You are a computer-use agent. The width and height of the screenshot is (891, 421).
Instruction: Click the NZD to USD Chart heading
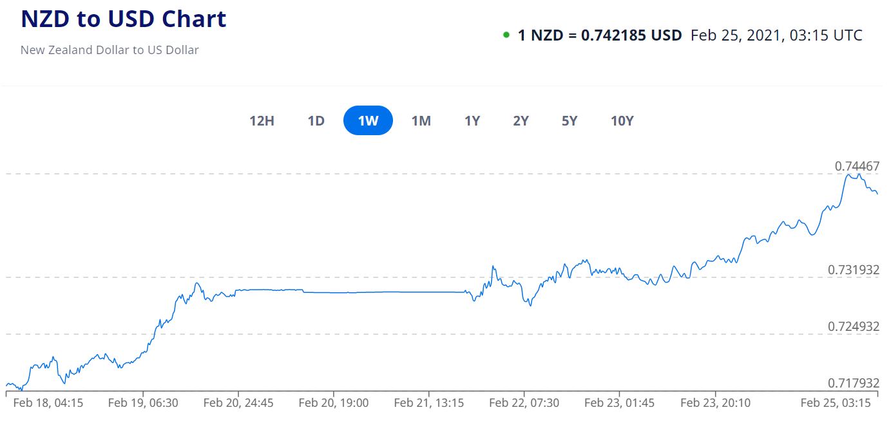coord(124,19)
